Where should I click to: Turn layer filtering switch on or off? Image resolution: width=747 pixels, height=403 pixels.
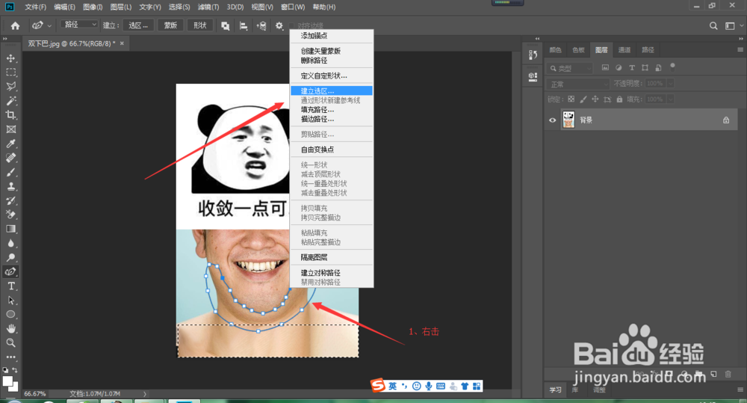point(673,67)
